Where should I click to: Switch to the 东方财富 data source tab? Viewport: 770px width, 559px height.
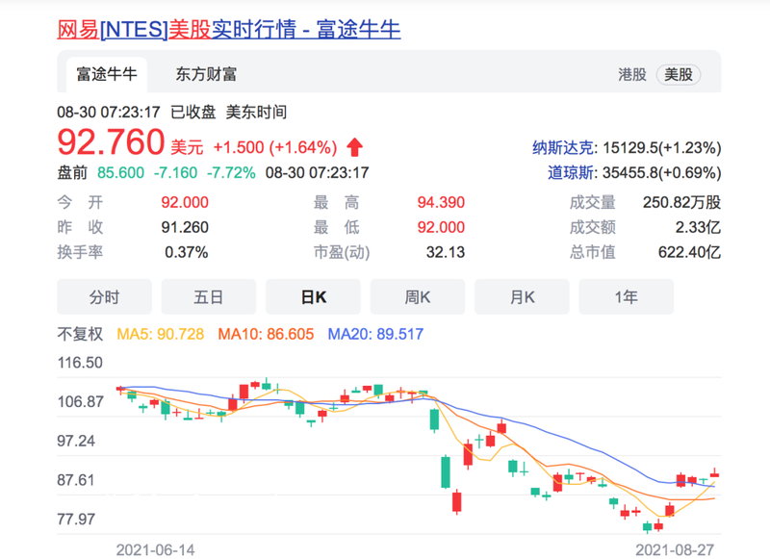tap(206, 74)
